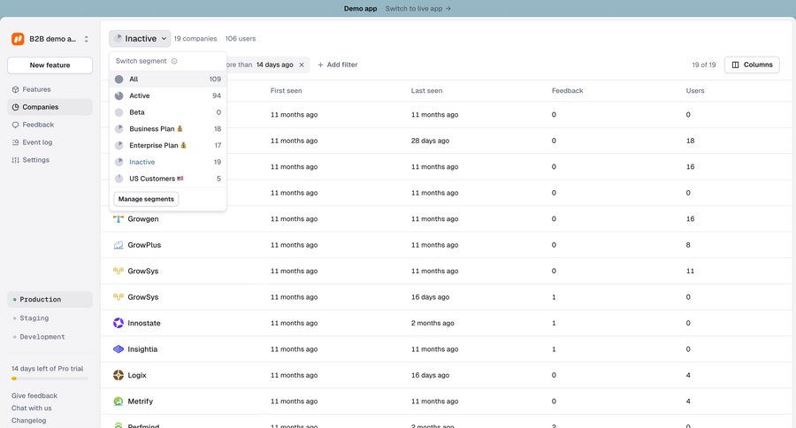
Task: Open the Metrify company
Action: [140, 401]
